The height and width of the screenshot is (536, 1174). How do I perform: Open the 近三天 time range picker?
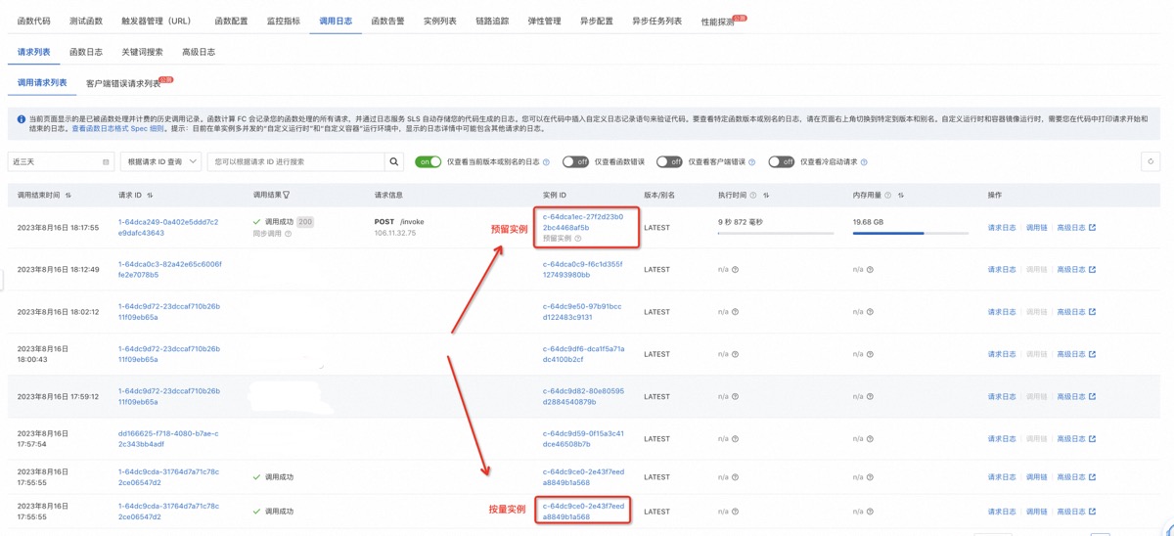point(62,161)
